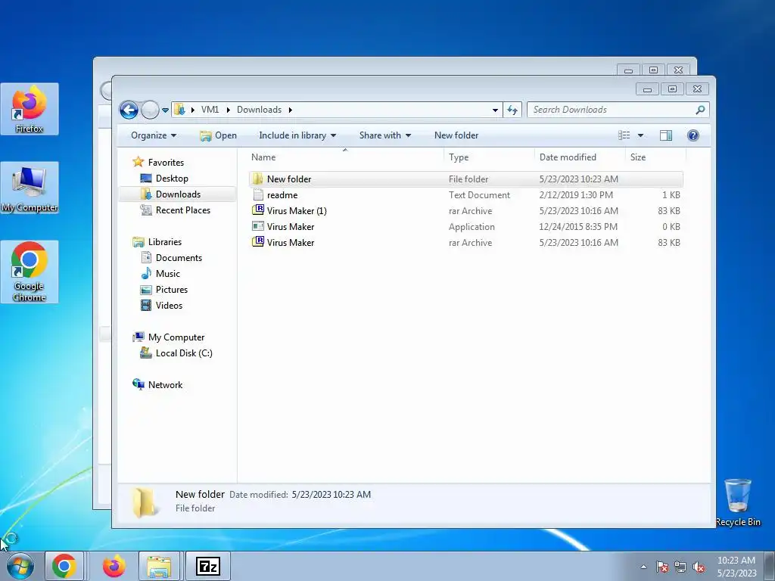This screenshot has width=775, height=581.
Task: Select the Google Chrome desktop shortcut
Action: pos(30,272)
